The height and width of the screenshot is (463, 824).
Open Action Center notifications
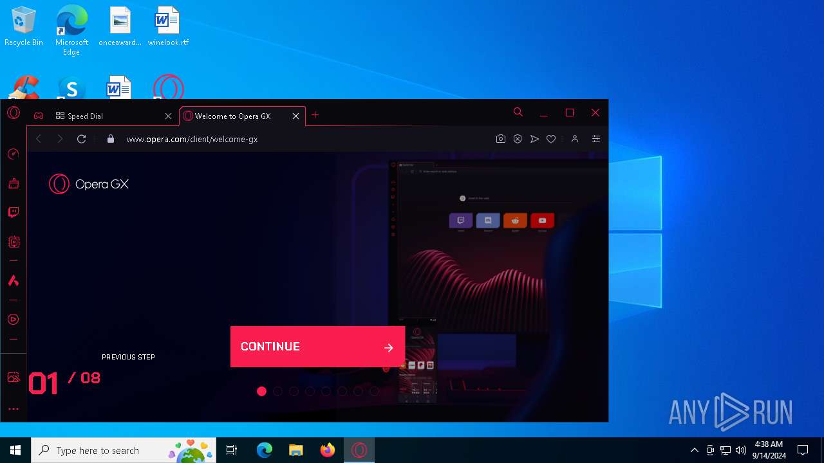[803, 450]
